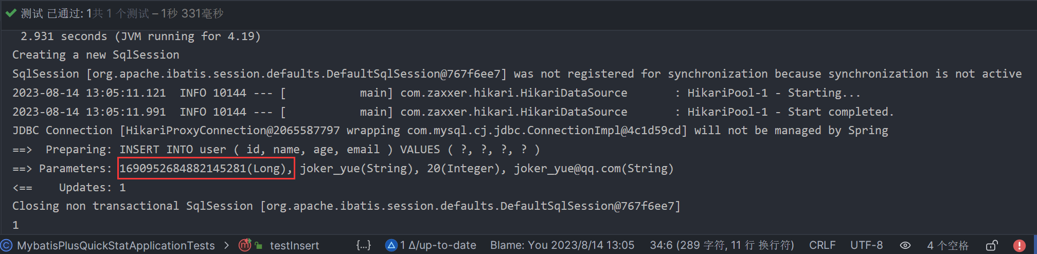Click the Blame: You 2023/8/14 13:05 annotation
The width and height of the screenshot is (1037, 254).
coord(562,245)
